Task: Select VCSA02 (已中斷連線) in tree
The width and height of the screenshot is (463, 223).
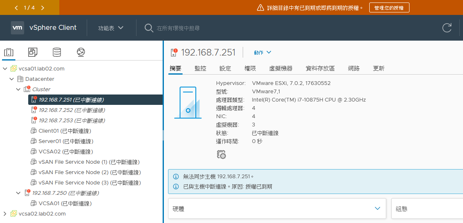Action: [x=66, y=152]
